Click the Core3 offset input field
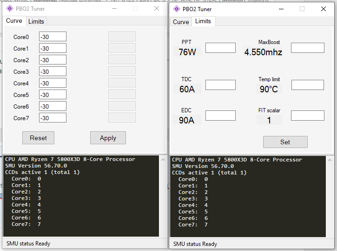Screen dimensions: 337x251 pos(53,71)
